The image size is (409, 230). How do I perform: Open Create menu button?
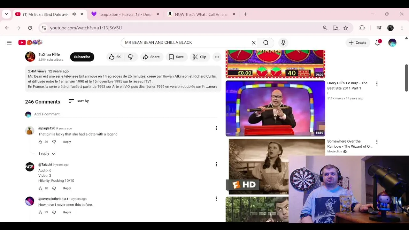pos(358,42)
